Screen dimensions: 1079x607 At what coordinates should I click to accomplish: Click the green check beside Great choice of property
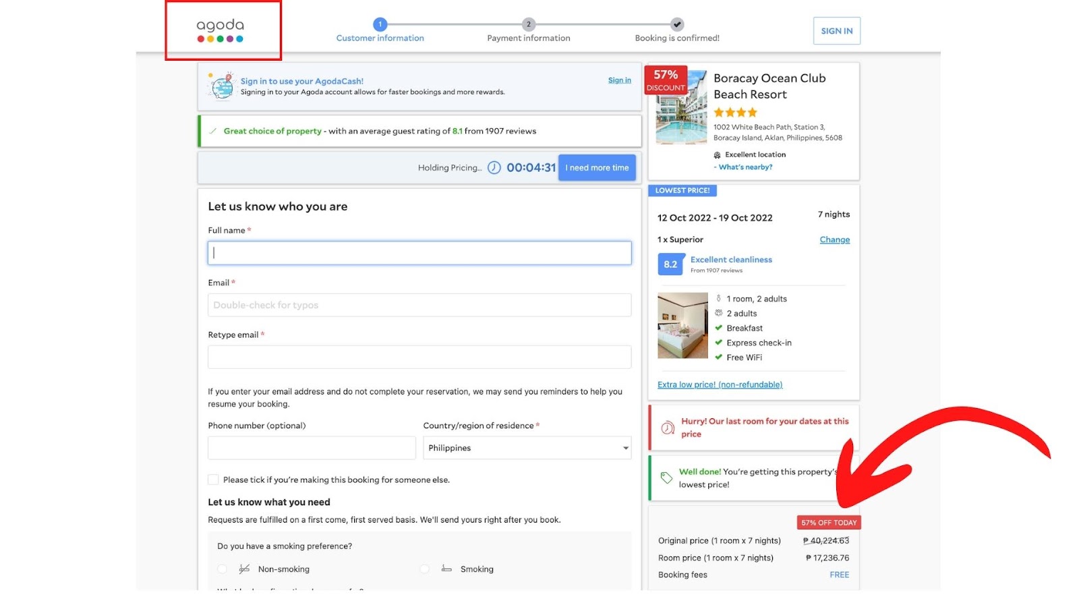pyautogui.click(x=213, y=131)
